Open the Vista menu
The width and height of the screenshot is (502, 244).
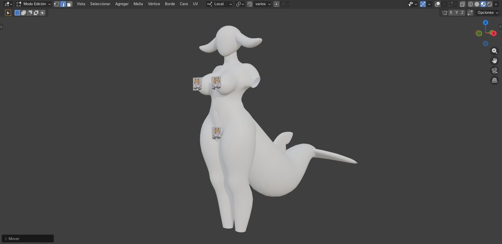(81, 4)
